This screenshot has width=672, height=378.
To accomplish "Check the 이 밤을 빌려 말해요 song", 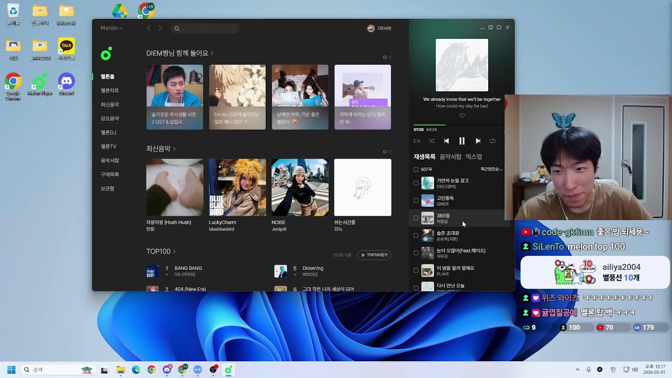I will coord(416,270).
